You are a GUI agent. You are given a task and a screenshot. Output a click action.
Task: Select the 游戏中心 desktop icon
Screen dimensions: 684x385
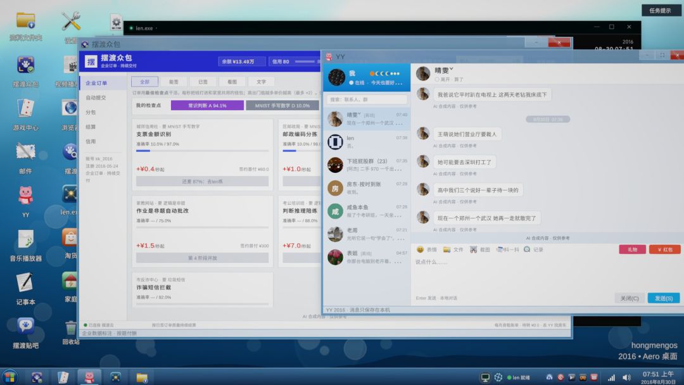click(x=26, y=108)
